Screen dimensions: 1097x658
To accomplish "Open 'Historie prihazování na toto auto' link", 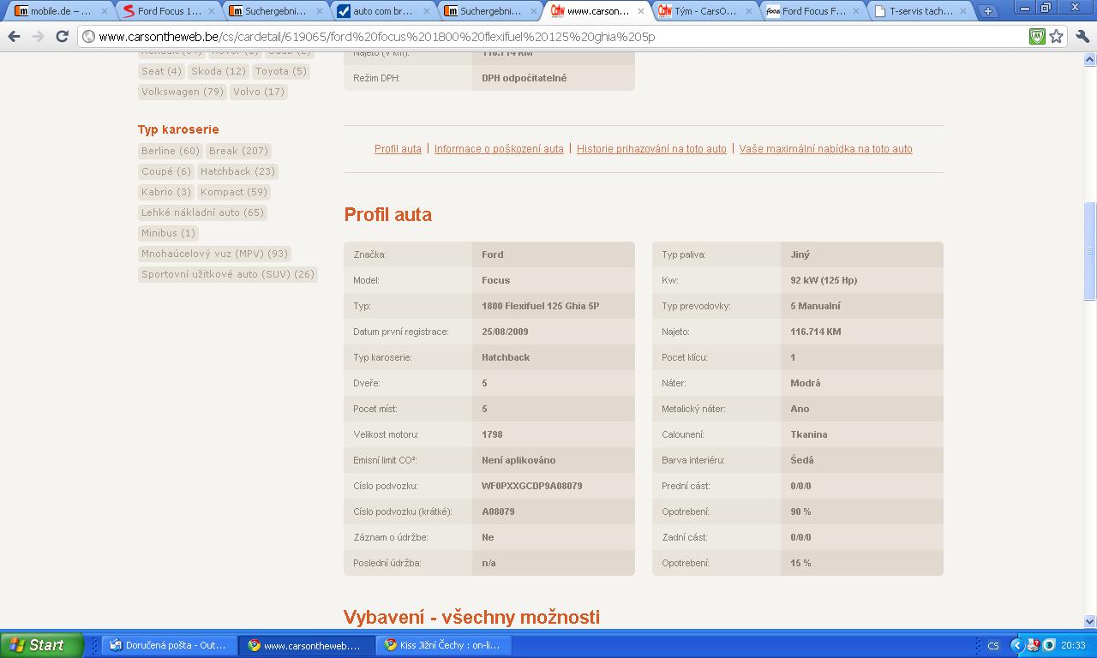I will tap(651, 149).
